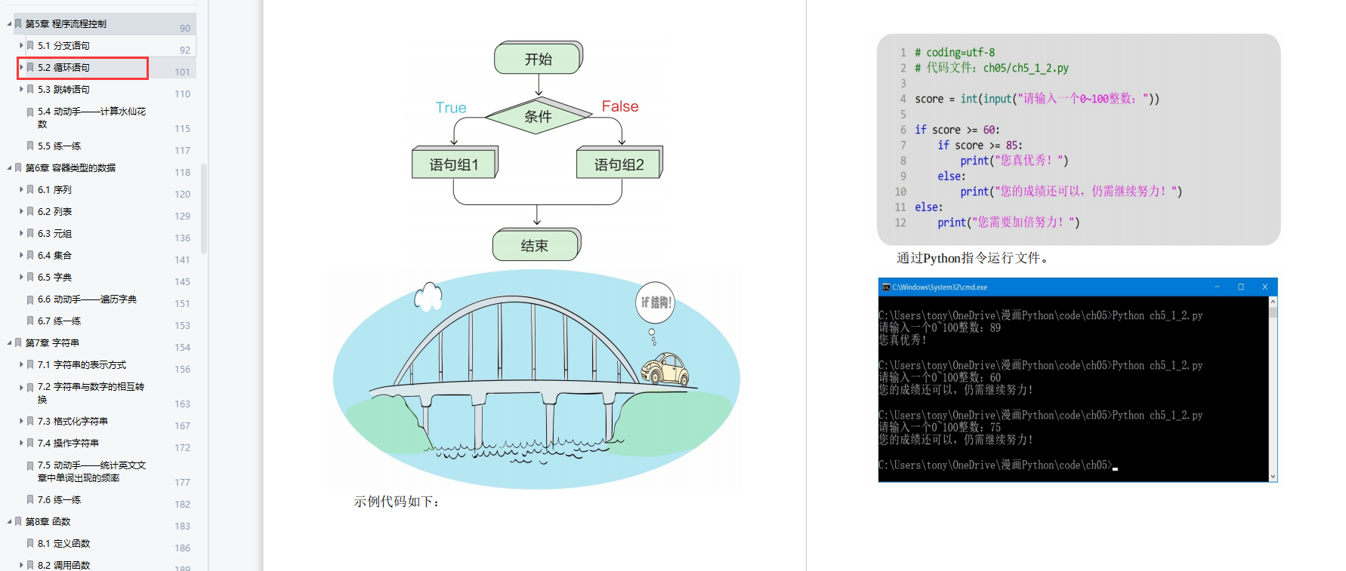The image size is (1346, 571).
Task: Click the 开始 box in flowchart
Action: 539,58
